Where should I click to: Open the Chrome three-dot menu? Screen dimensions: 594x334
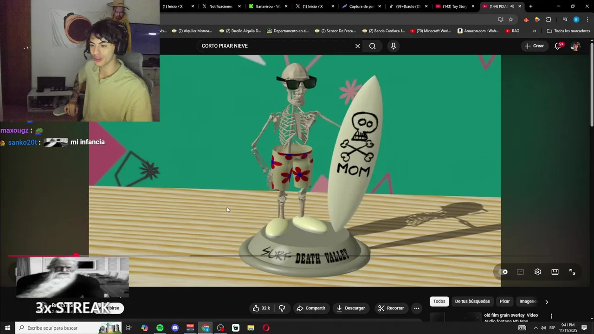tap(588, 19)
